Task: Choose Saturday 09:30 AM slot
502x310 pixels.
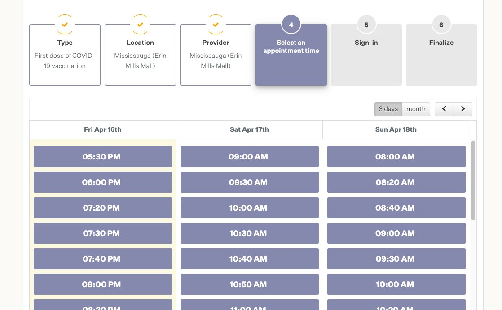Action: (x=249, y=182)
